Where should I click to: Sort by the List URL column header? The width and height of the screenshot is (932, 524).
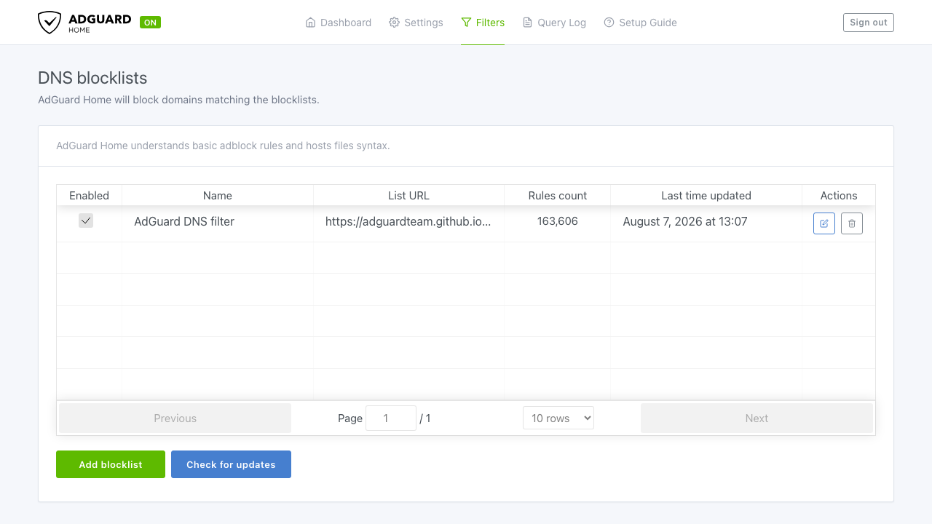click(409, 195)
